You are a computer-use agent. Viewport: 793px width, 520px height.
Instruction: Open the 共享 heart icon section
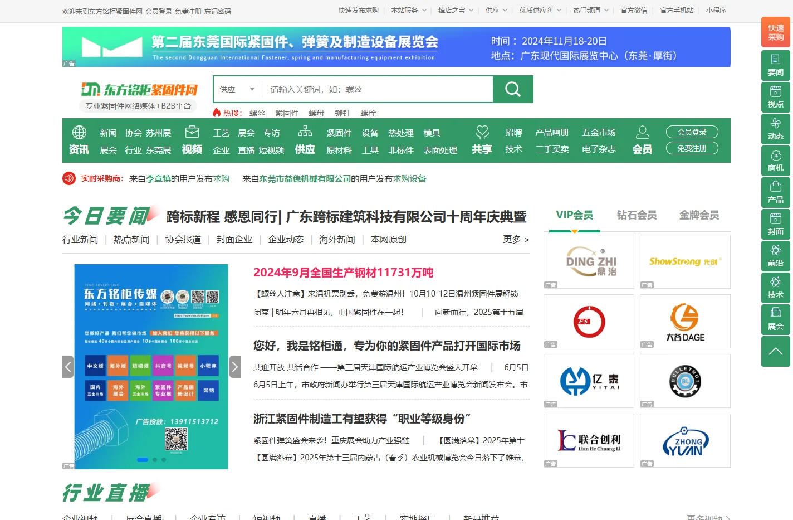pos(482,140)
